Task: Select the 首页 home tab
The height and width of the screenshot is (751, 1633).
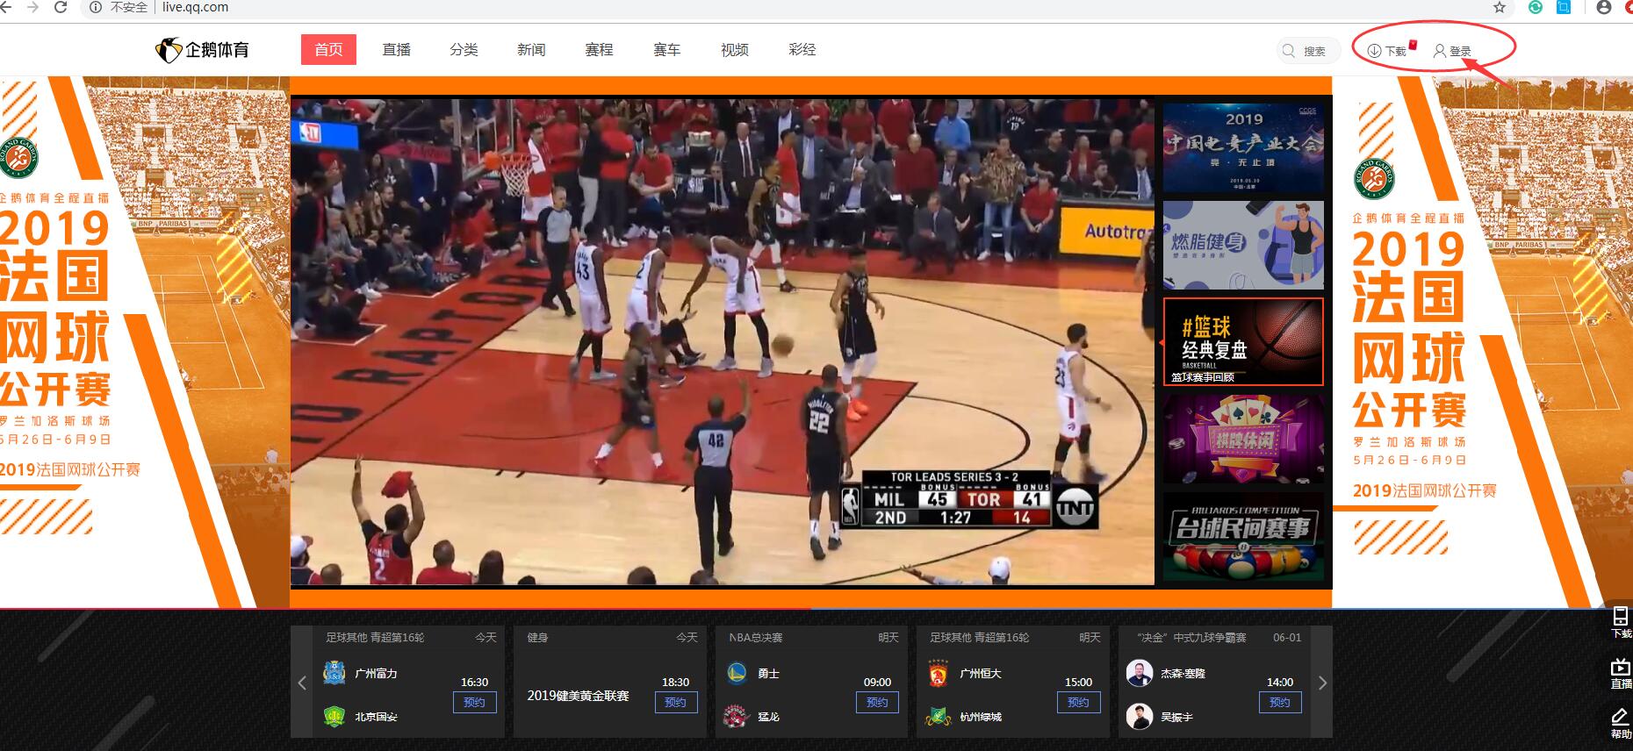Action: point(328,50)
